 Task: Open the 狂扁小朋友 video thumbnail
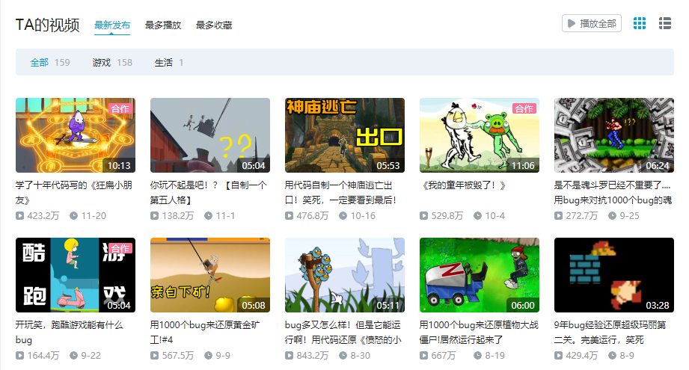coord(76,135)
